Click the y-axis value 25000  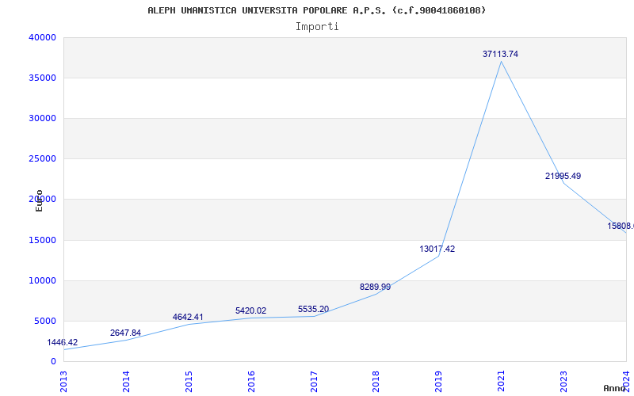point(42,159)
